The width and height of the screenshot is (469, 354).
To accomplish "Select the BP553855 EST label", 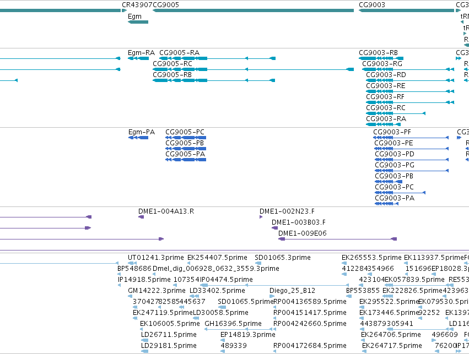I will point(363,291).
